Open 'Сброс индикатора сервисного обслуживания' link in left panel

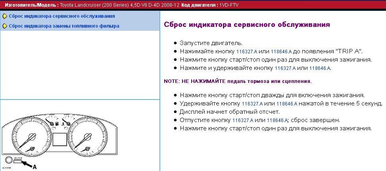click(x=62, y=17)
